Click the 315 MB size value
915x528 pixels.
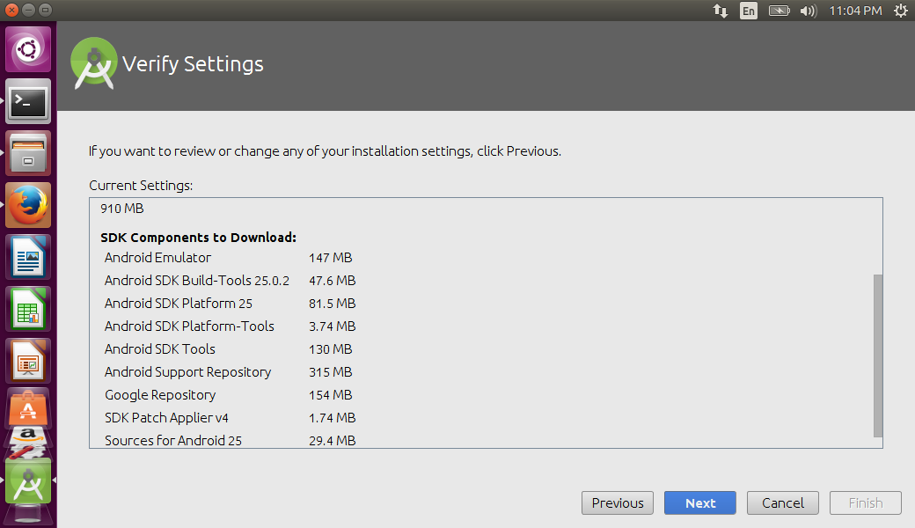tap(330, 372)
